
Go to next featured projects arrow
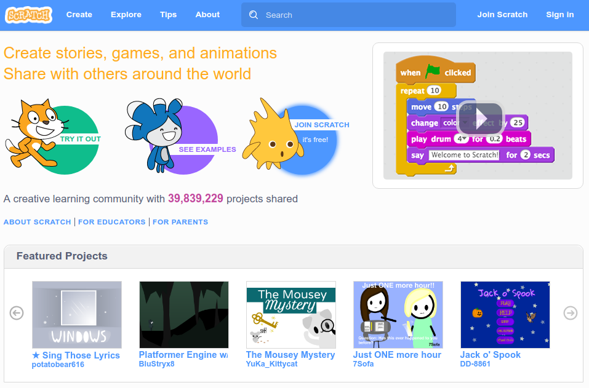570,312
